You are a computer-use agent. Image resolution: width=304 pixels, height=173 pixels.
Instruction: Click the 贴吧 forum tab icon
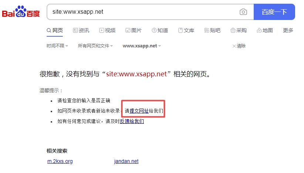(x=207, y=30)
